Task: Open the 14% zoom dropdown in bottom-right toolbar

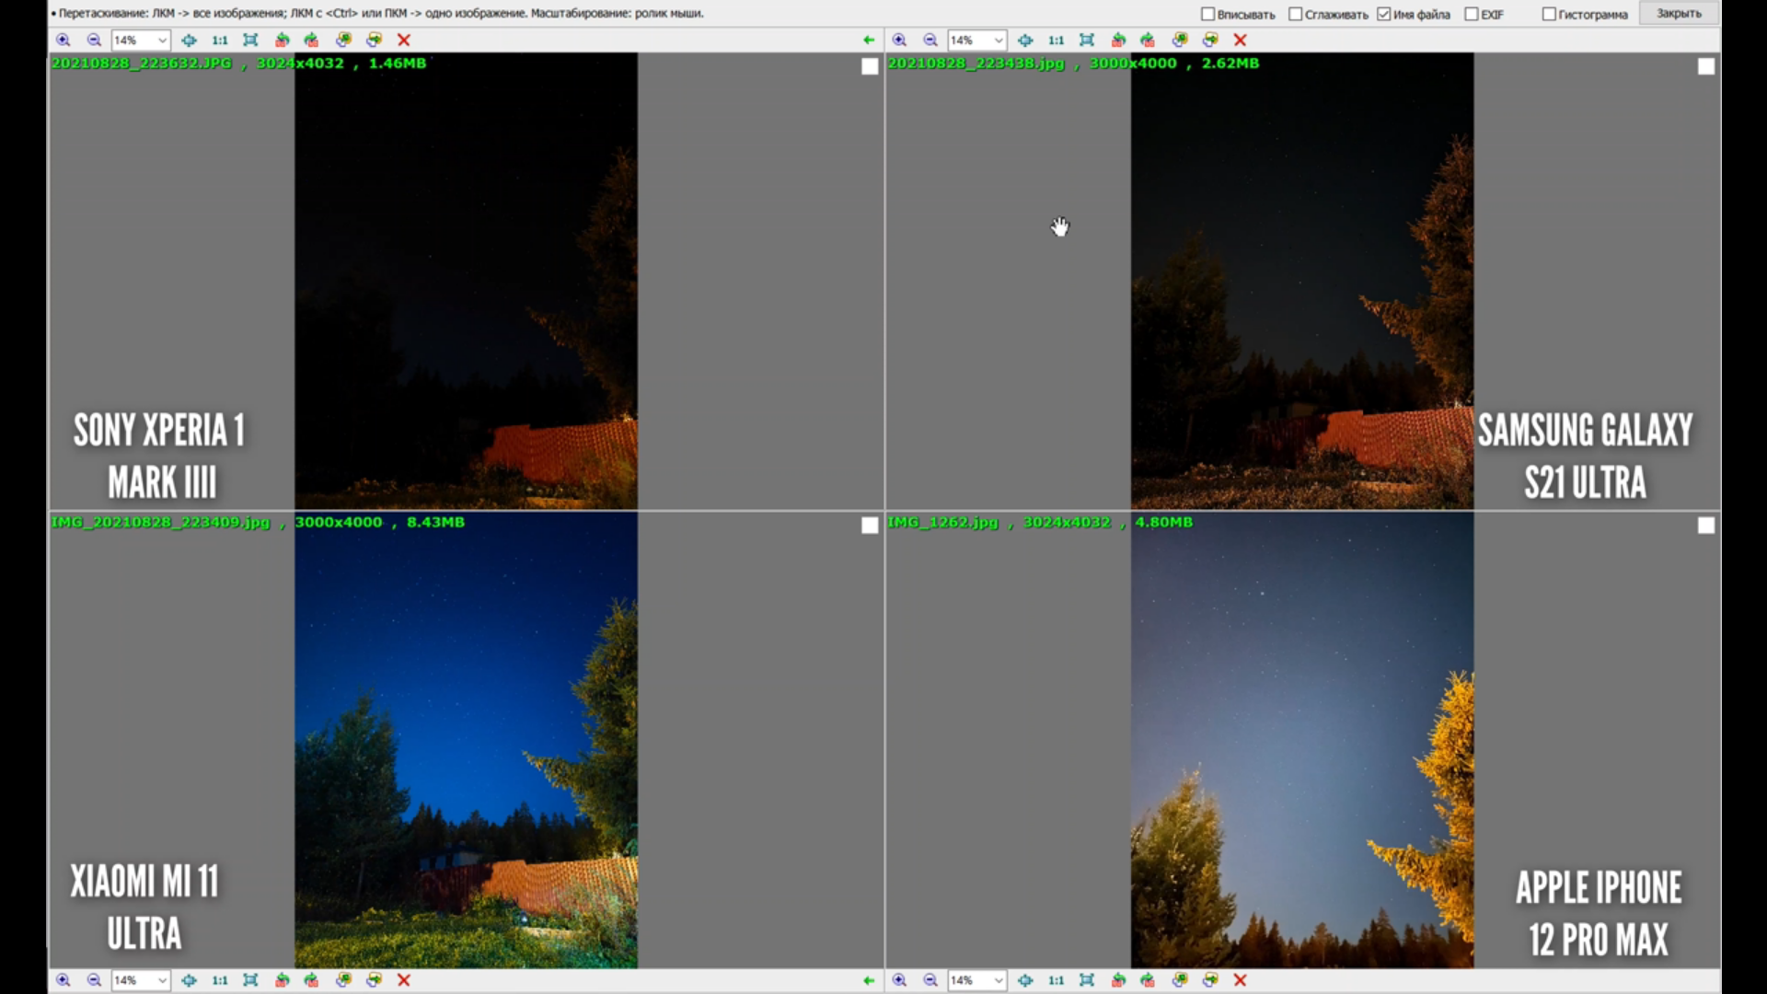Action: (x=999, y=980)
